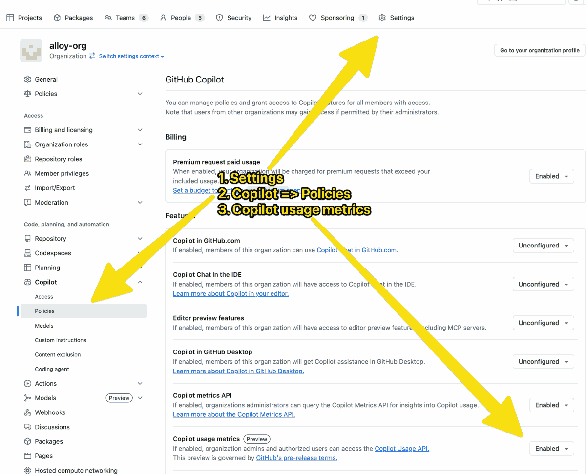Click Go to your organization profile button

(540, 50)
